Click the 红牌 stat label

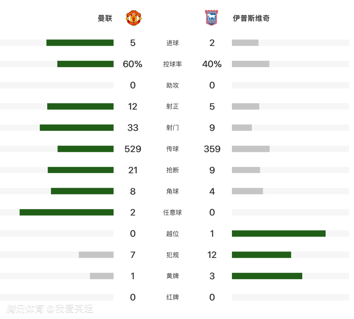[x=173, y=297]
